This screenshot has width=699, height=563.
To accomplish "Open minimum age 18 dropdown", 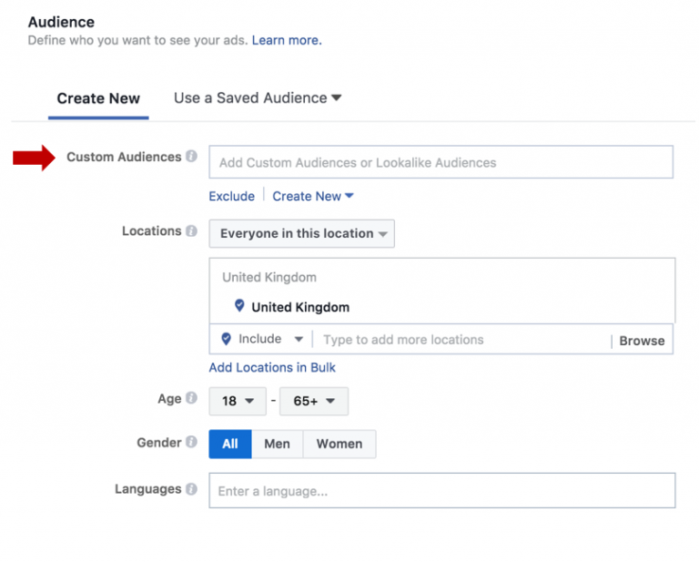I will [237, 401].
